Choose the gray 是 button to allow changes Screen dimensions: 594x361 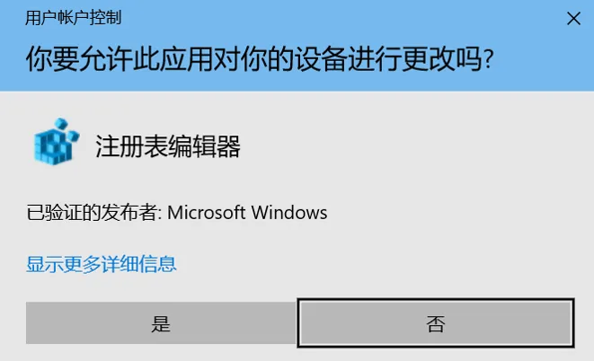point(161,322)
